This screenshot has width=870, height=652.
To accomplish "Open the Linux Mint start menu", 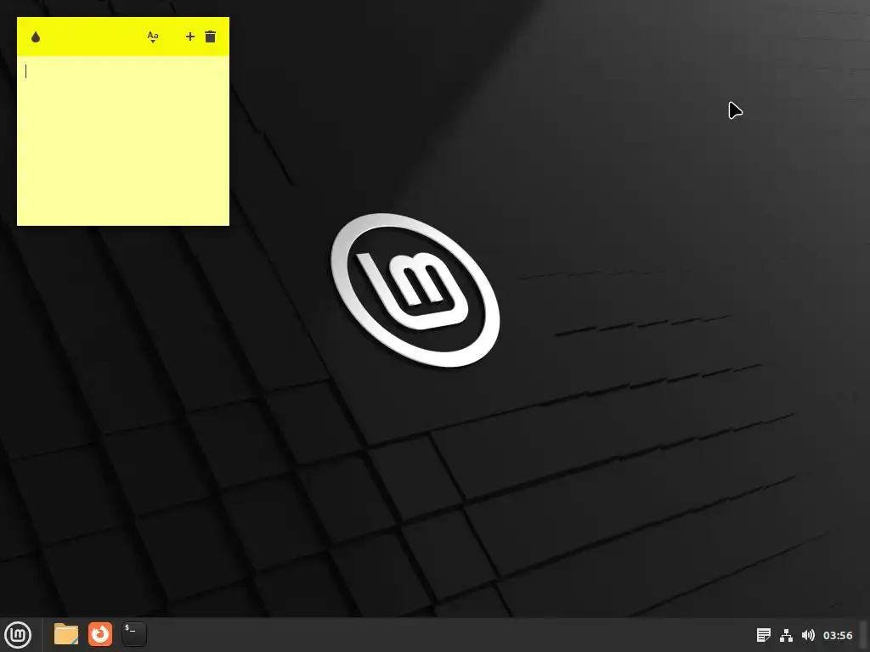I will tap(18, 635).
